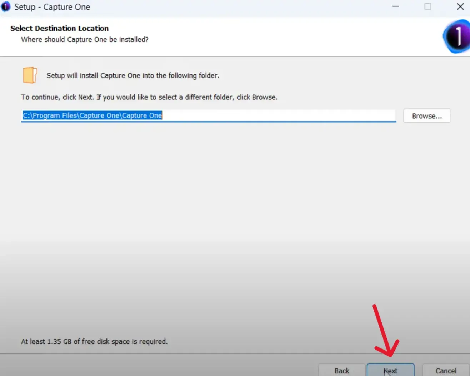Click the 1.35 GB free disk space notice
Image resolution: width=470 pixels, height=376 pixels.
(x=94, y=342)
